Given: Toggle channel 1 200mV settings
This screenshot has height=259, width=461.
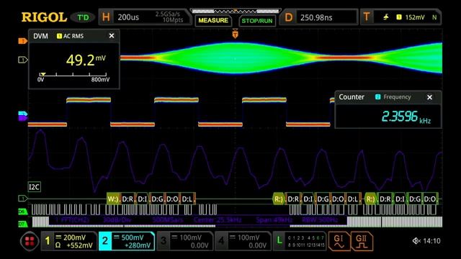Looking at the screenshot, I should coord(69,241).
